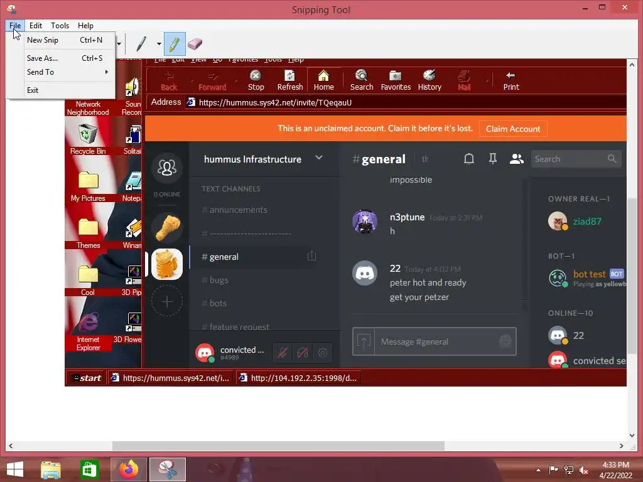Switch to Firefox in the taskbar
The height and width of the screenshot is (482, 643).
129,469
